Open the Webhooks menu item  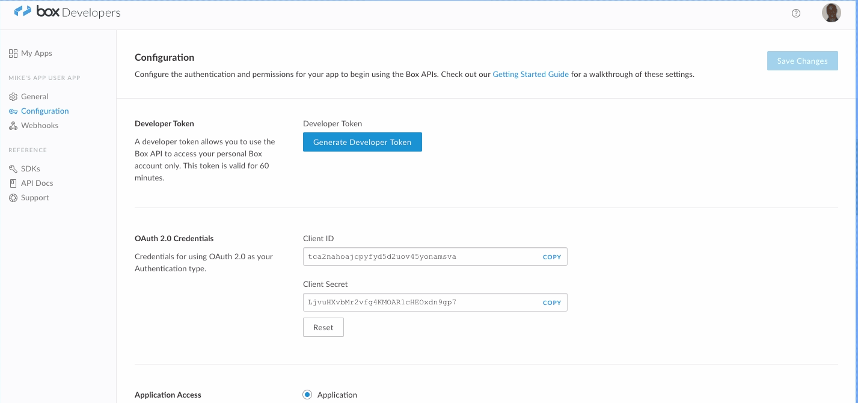[x=40, y=126]
